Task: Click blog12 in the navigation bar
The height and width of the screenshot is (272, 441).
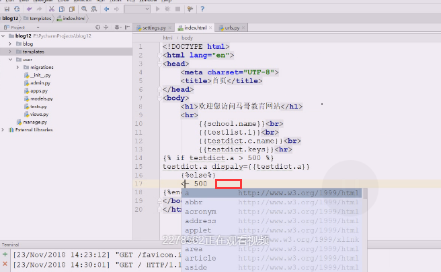Action: click(x=10, y=18)
